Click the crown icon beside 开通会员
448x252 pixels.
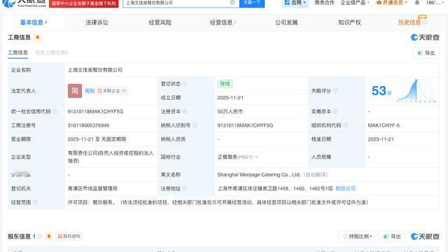click(x=379, y=3)
